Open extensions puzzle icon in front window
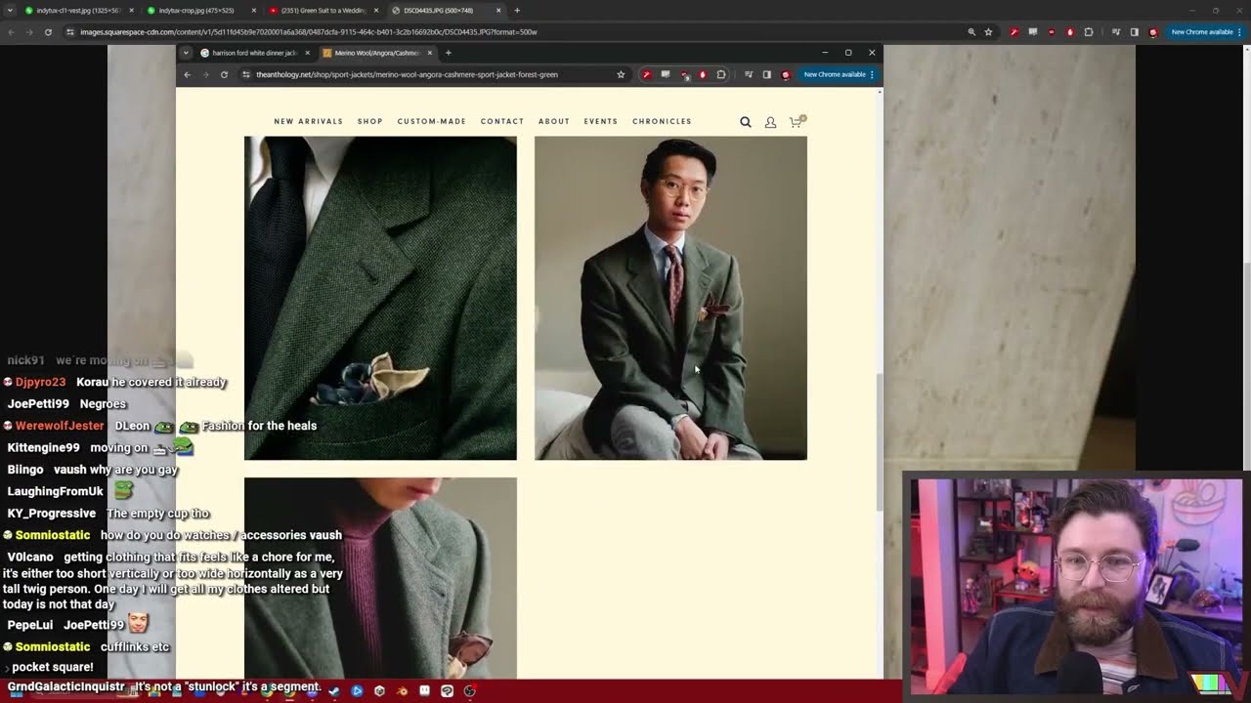Viewport: 1251px width, 703px height. point(721,74)
